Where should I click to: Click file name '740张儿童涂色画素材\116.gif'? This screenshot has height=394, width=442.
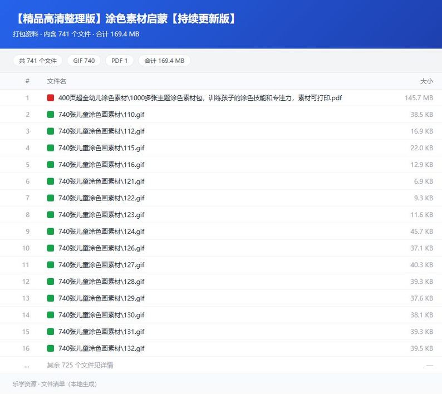click(x=101, y=165)
